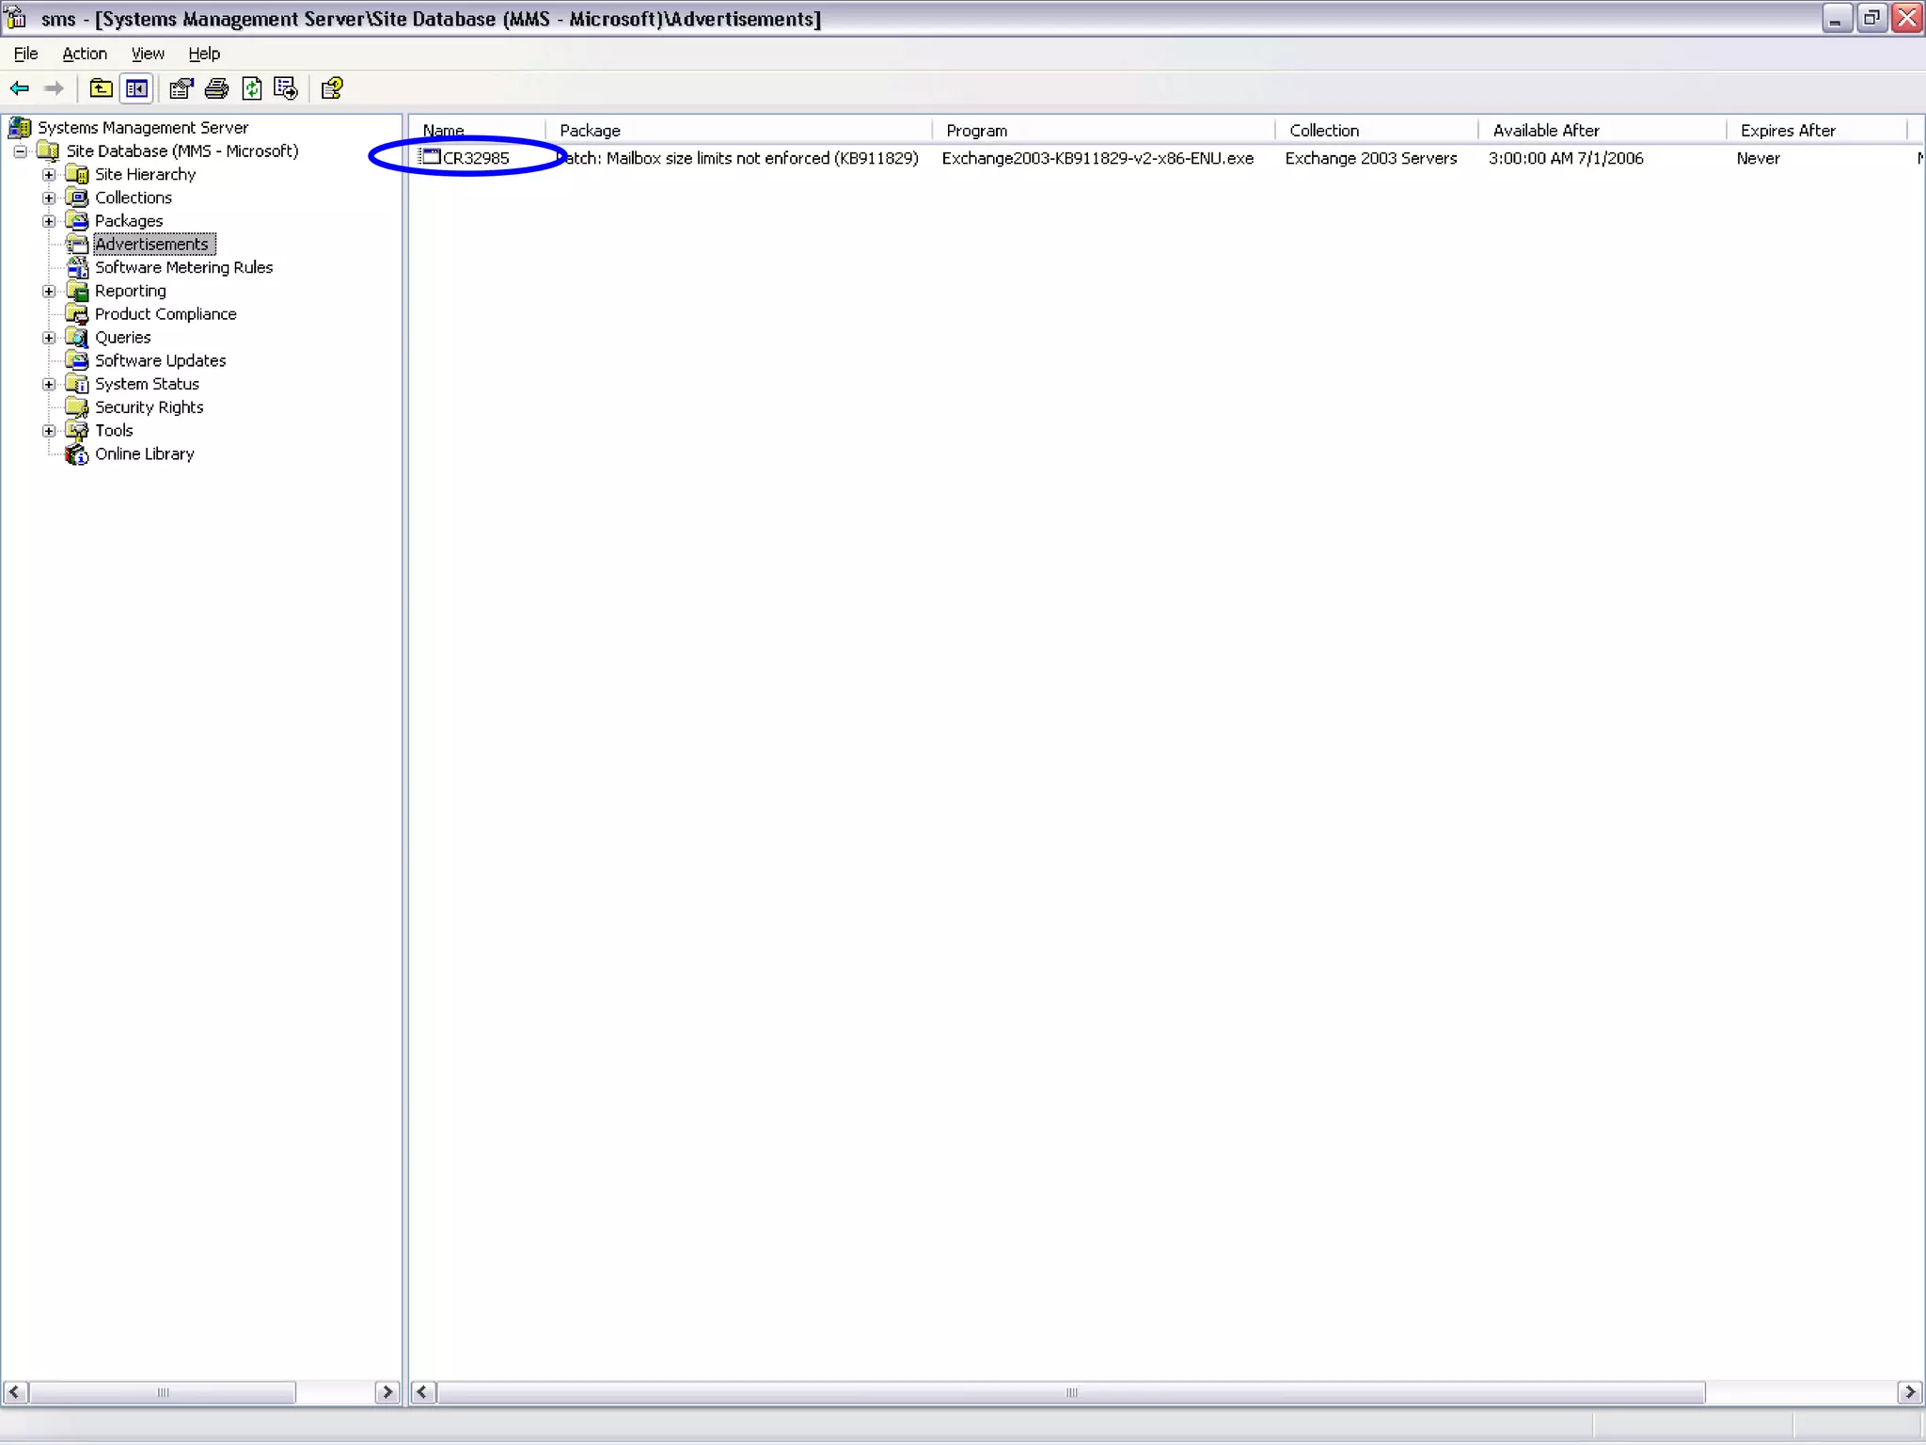The height and width of the screenshot is (1445, 1926).
Task: Open the View menu
Action: pos(147,54)
